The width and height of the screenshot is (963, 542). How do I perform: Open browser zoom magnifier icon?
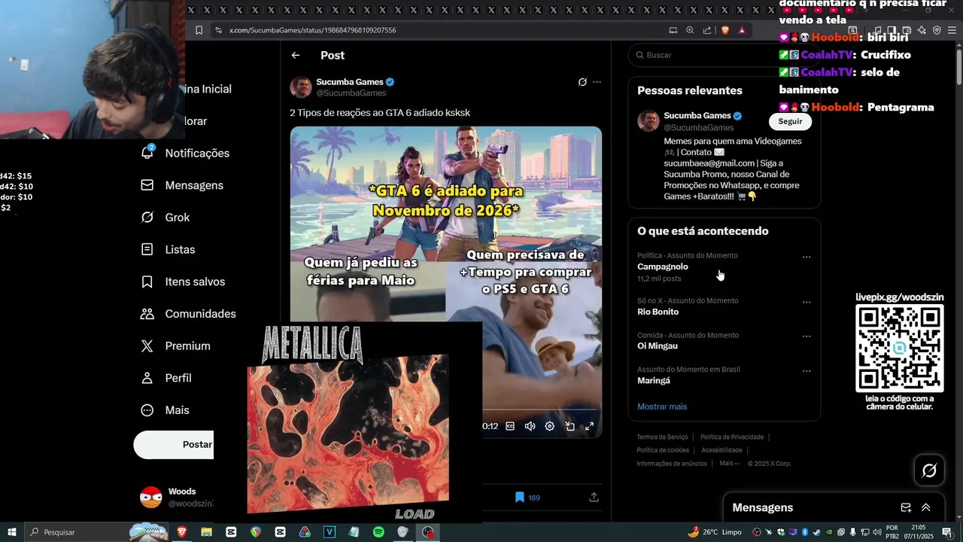click(690, 30)
